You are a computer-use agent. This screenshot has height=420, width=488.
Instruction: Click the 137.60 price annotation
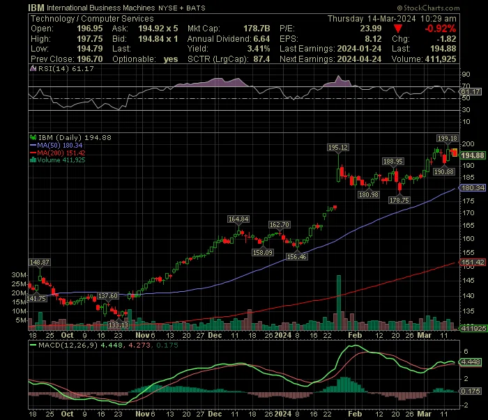[108, 295]
